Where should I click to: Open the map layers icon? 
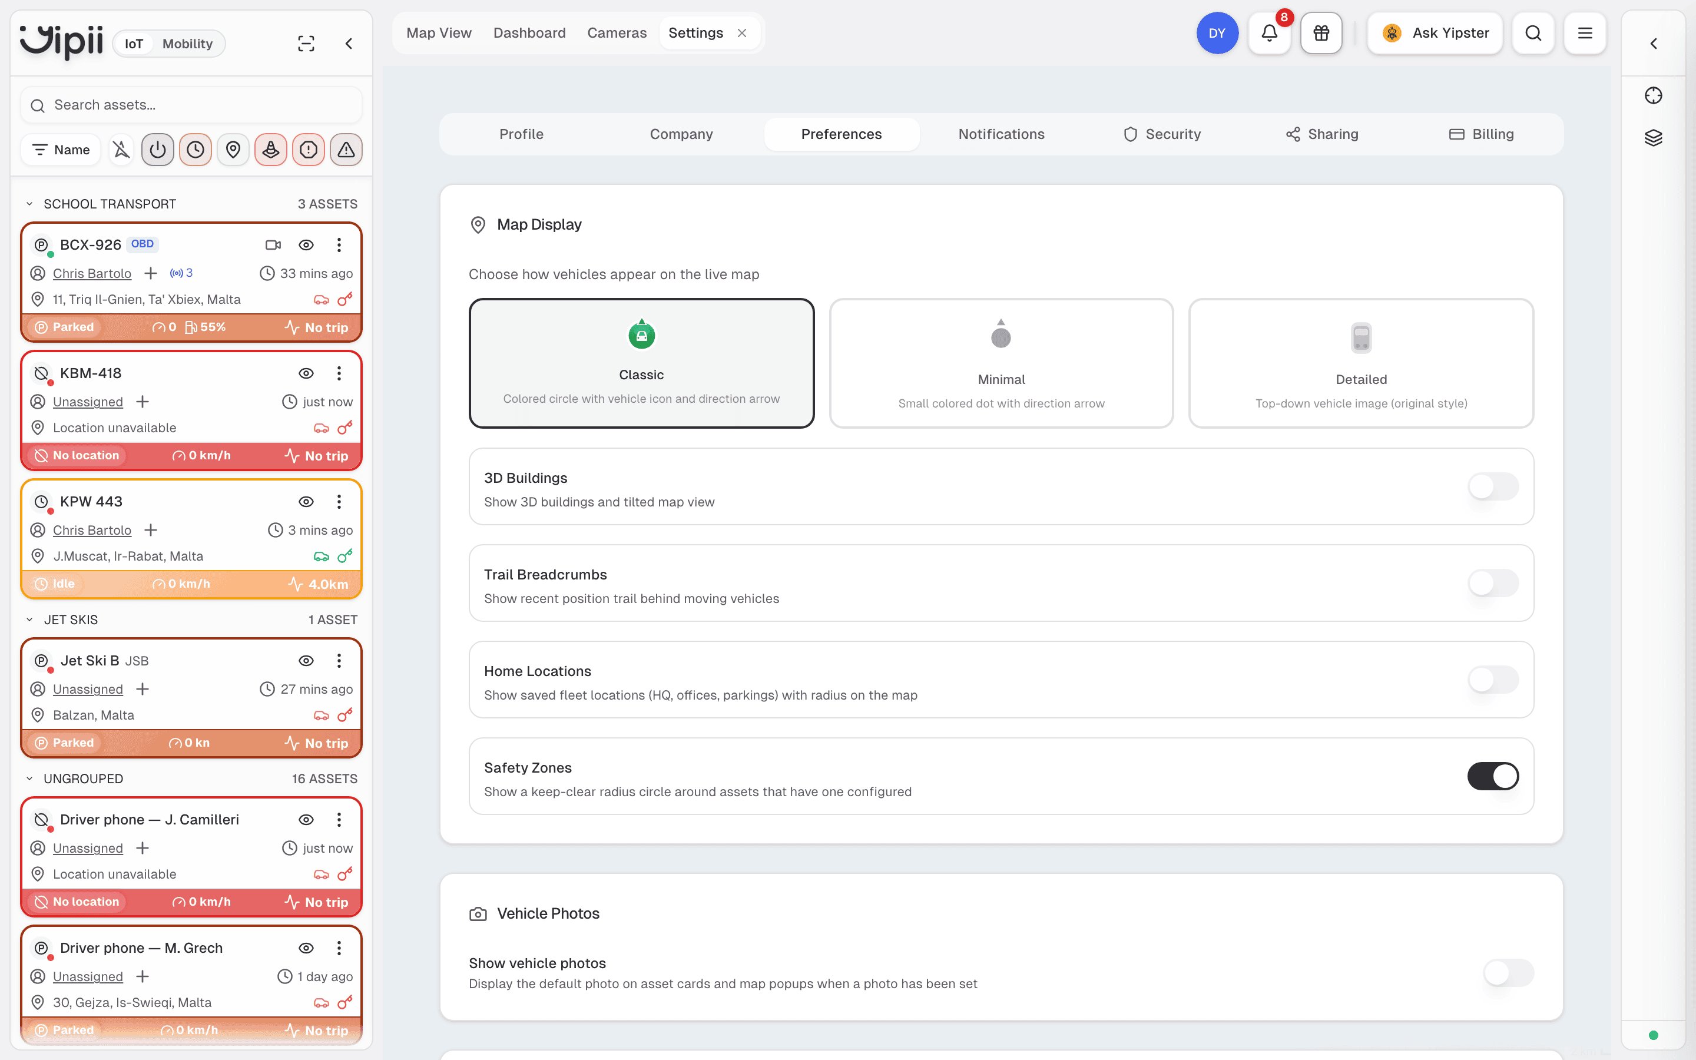click(1653, 137)
